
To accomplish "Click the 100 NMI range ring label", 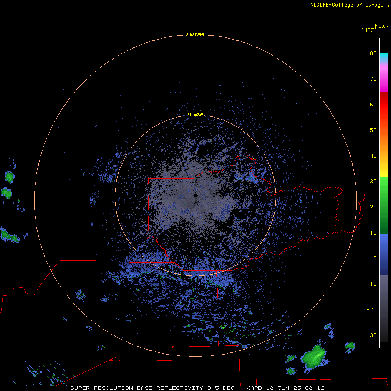I will 195,34.
